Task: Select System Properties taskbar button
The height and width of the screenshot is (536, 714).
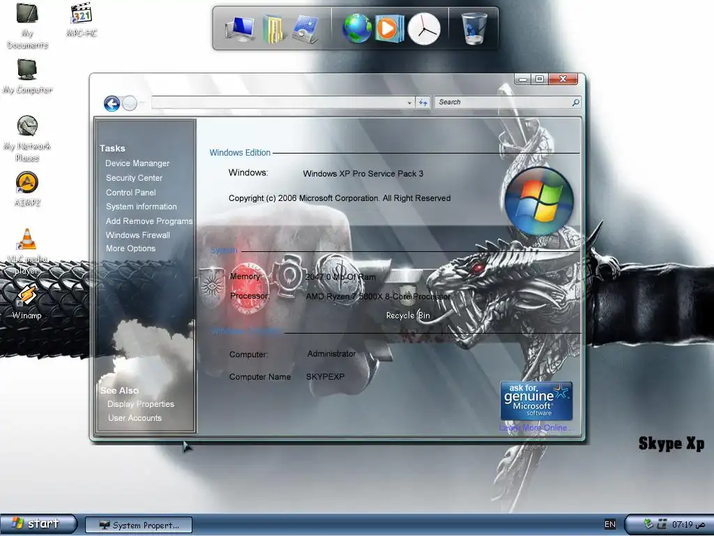Action: pos(139,525)
